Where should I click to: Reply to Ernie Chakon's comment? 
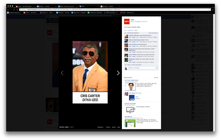134,46
